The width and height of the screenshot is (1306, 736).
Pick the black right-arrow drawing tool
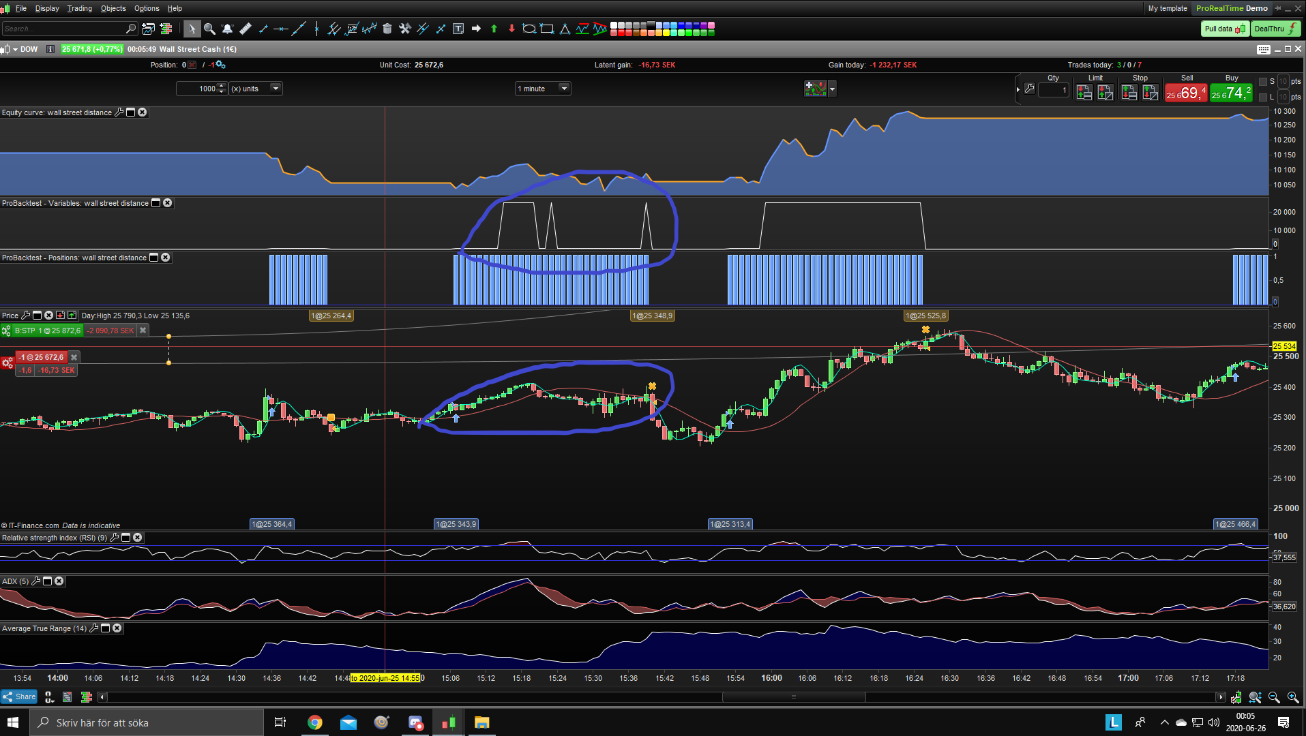click(476, 29)
